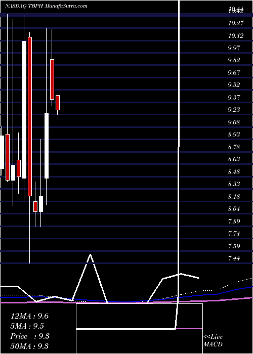Click the 12MA : 9.6 reading

click(x=29, y=316)
